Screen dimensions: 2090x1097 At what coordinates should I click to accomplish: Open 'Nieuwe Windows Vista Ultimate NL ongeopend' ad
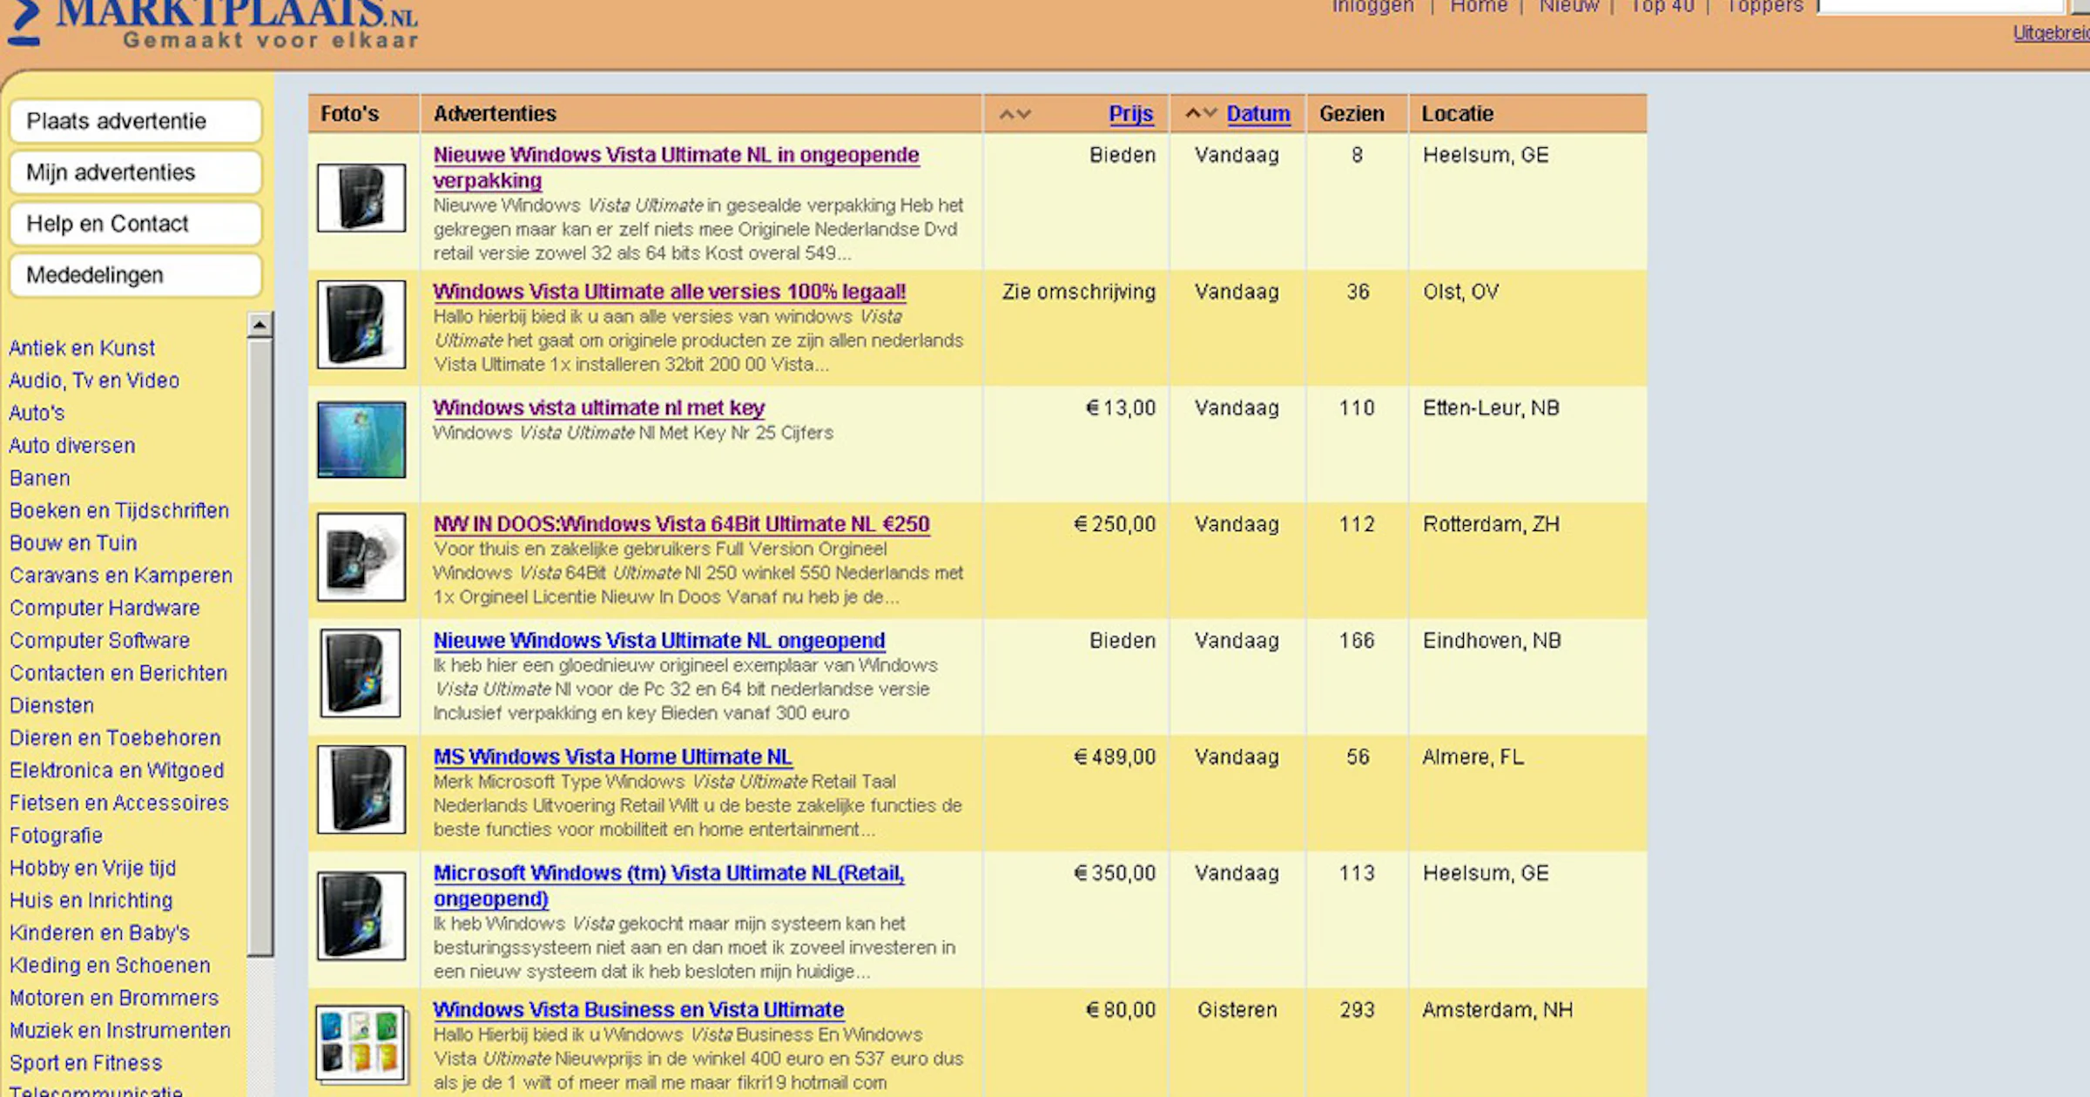click(x=659, y=641)
